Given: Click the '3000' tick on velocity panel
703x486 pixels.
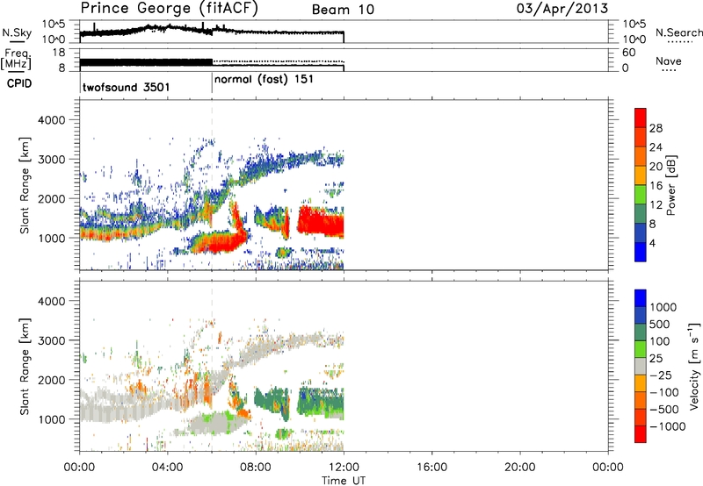Looking at the screenshot, I should coord(51,340).
